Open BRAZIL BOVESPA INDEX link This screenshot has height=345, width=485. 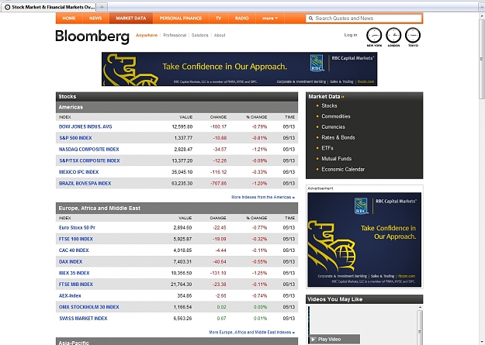coord(85,183)
